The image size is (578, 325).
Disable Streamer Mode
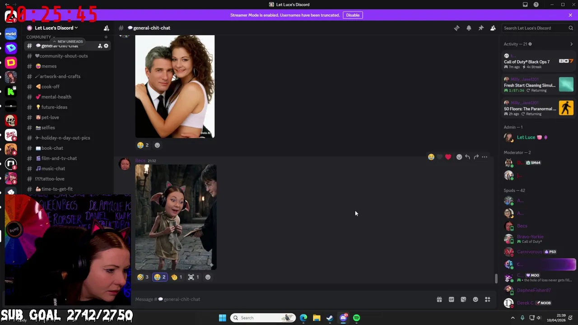353,15
